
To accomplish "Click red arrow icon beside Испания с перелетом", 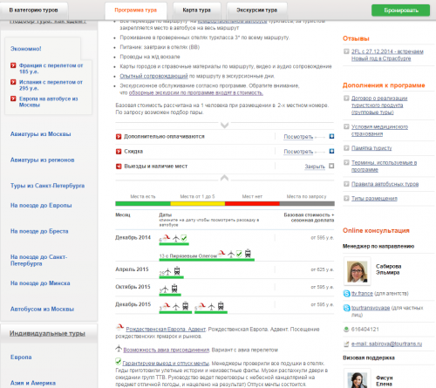I will tap(13, 82).
